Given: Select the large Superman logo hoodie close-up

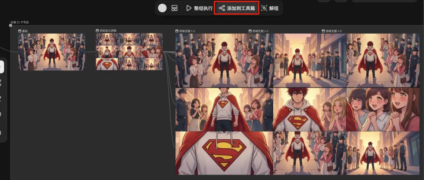Looking at the screenshot, I should (224, 153).
